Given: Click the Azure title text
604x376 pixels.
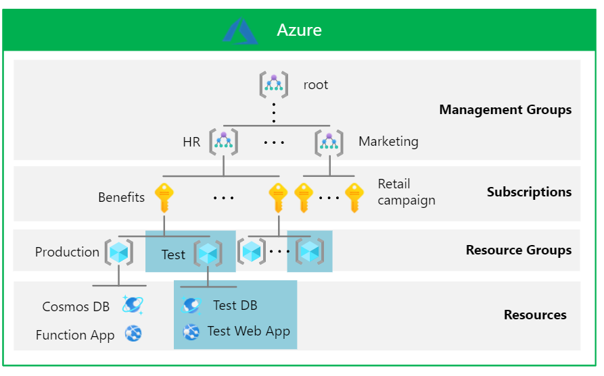Looking at the screenshot, I should (299, 30).
